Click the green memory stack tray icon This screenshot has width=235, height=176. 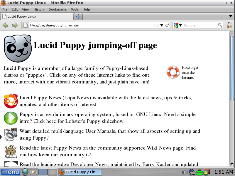click(199, 172)
